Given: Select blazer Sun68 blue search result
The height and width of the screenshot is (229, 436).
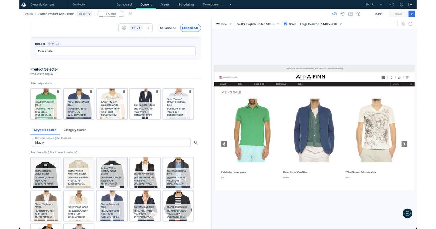Looking at the screenshot, I should click(145, 206).
